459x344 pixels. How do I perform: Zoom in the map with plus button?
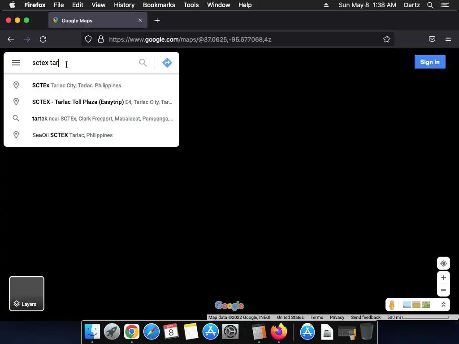443,278
